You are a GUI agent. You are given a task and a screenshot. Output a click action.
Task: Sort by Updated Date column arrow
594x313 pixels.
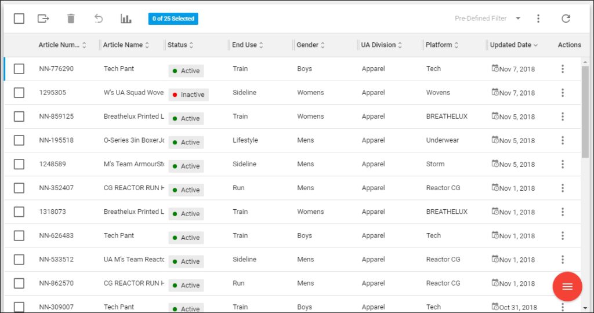click(535, 45)
